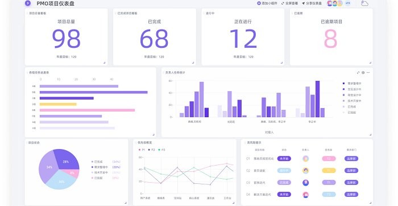The width and height of the screenshot is (398, 206).
Task: Select the 正在进行 card showing 12
Action: coord(243,37)
